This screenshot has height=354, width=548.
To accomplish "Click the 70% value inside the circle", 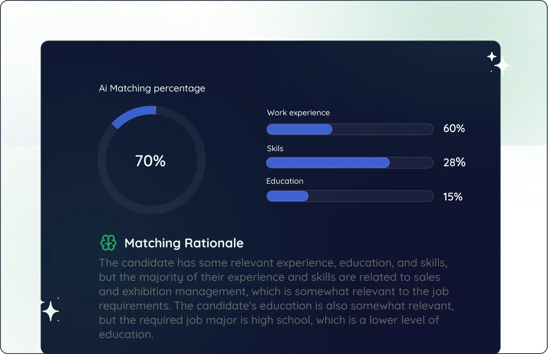I will [150, 161].
